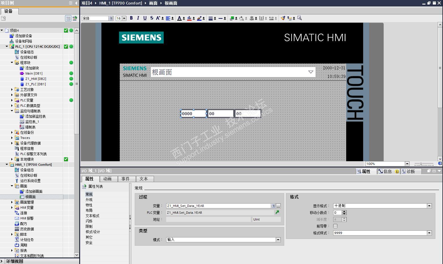
Task: Toggle underline text formatting
Action: tap(145, 18)
